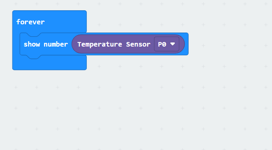Select the Temperature Sensor reporter block
Viewport: 272px width, 150px height.
click(x=128, y=44)
